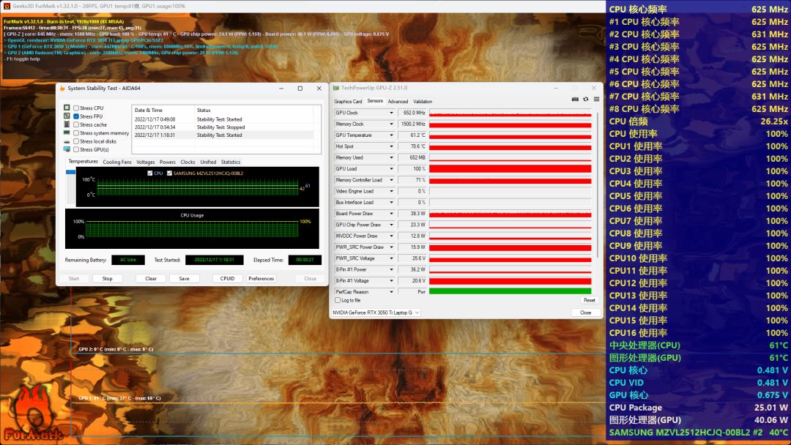Click the GPU-Z screenshot camera icon
The image size is (791, 445).
tap(575, 100)
